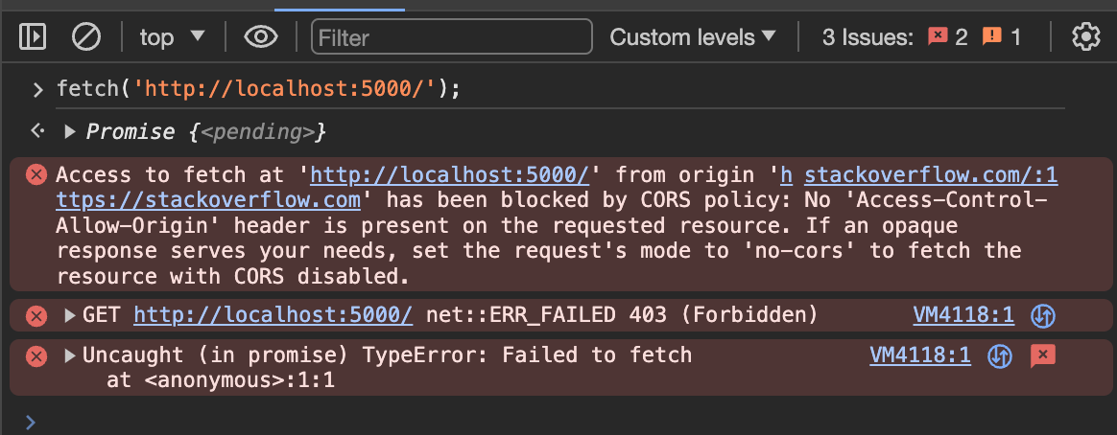
Task: Open the top JavaScript context dropdown
Action: [x=173, y=37]
